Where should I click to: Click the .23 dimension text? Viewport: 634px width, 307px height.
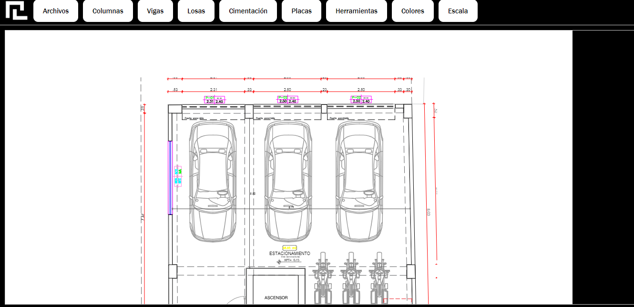point(324,90)
